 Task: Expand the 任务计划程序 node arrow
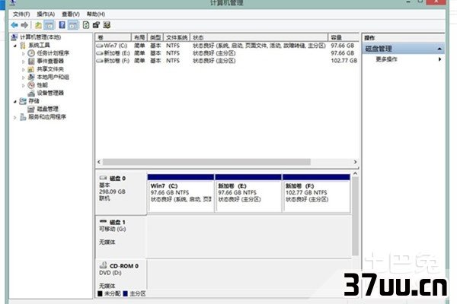24,53
